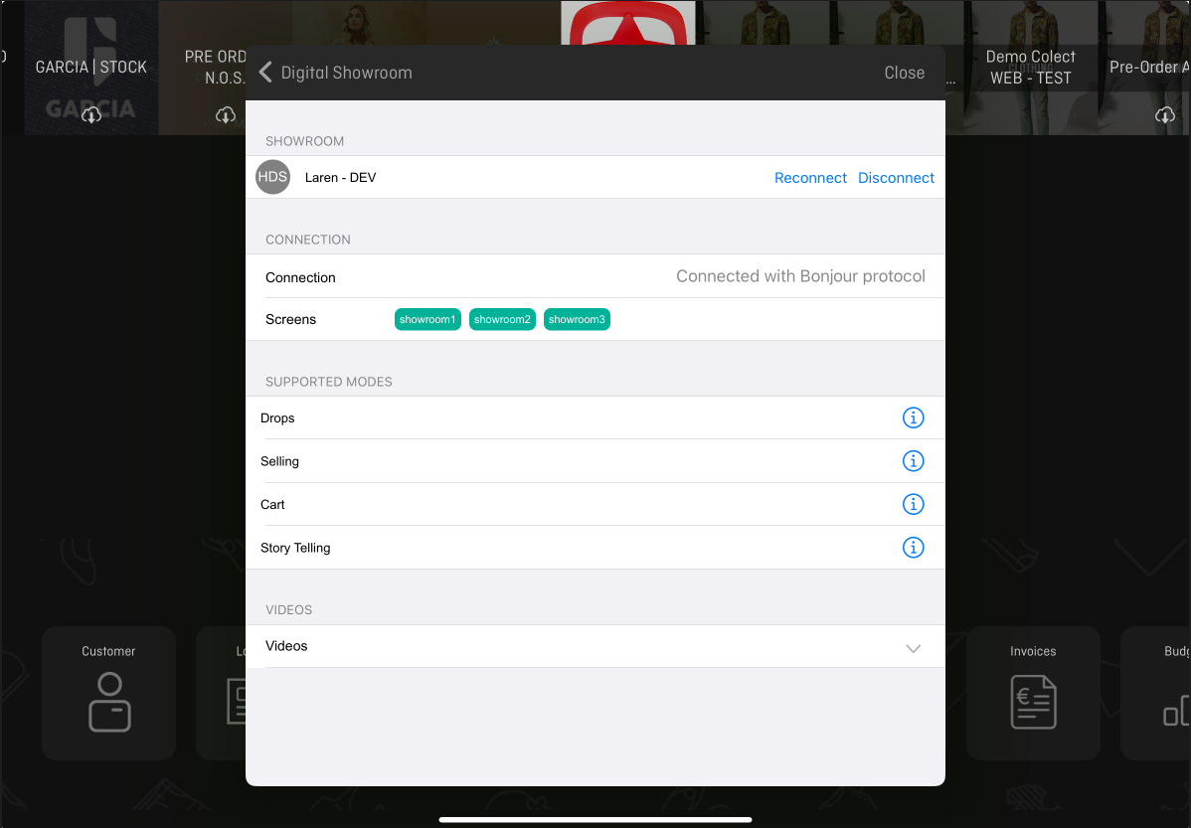The image size is (1191, 828).
Task: Open the Customer tile icon
Action: coord(109,702)
